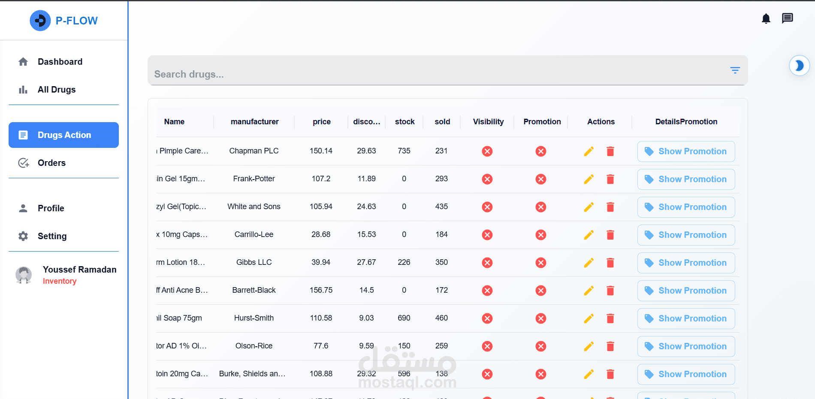Click pencil icon for Gibbs LLC
The width and height of the screenshot is (815, 399).
589,263
